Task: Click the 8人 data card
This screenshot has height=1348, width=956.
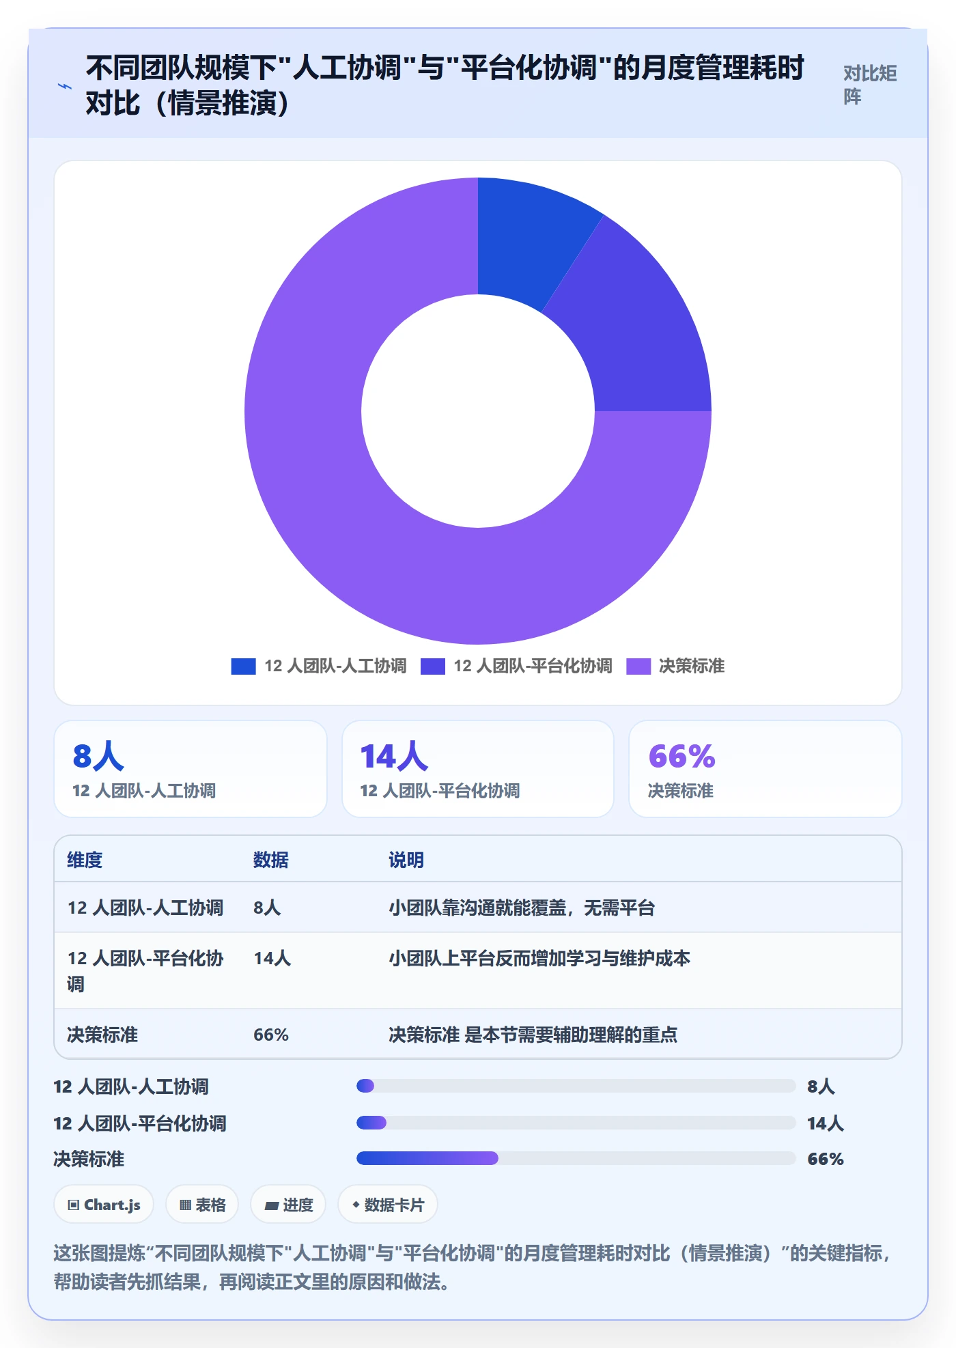Action: coord(191,769)
